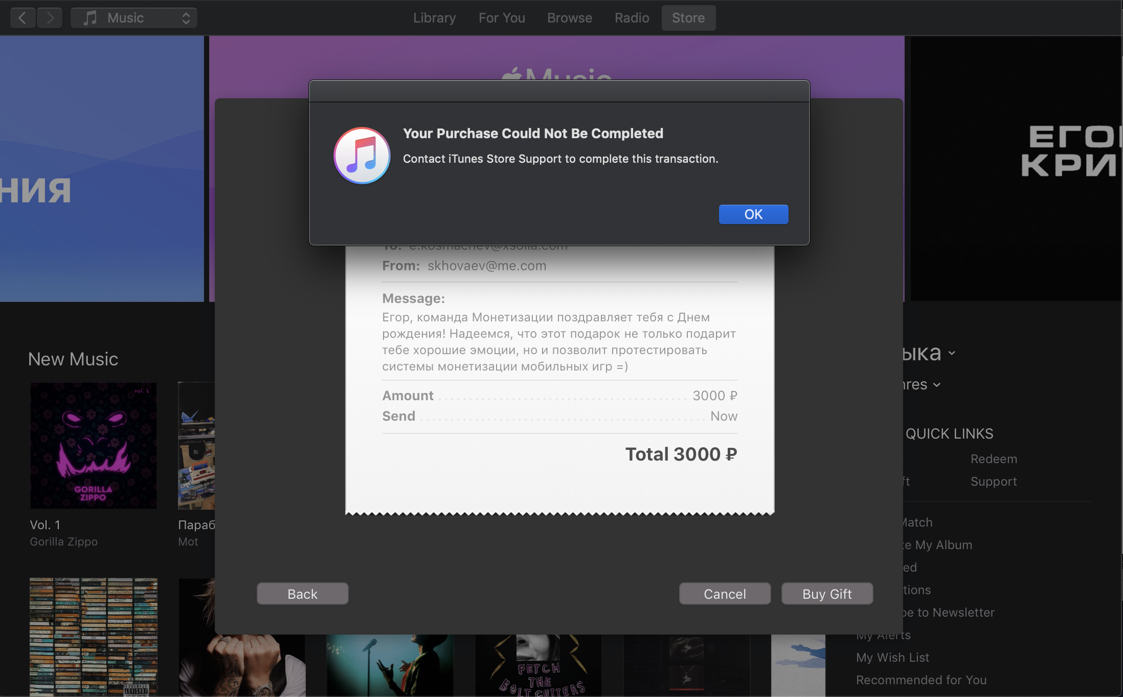The image size is (1123, 697).
Task: Click the back navigation arrow
Action: 23,18
